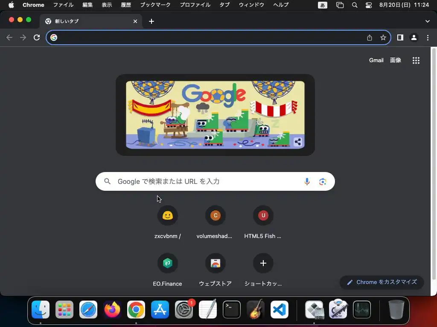Go back with the browser back arrow
437x327 pixels.
coord(9,37)
